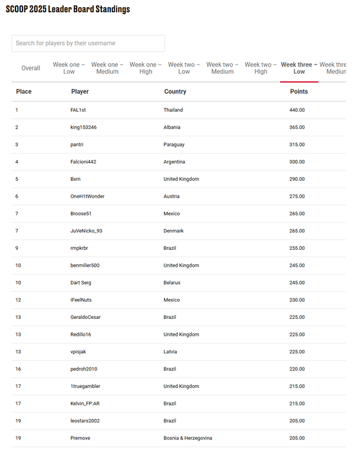Click the Points column header
The height and width of the screenshot is (452, 356).
[x=299, y=92]
